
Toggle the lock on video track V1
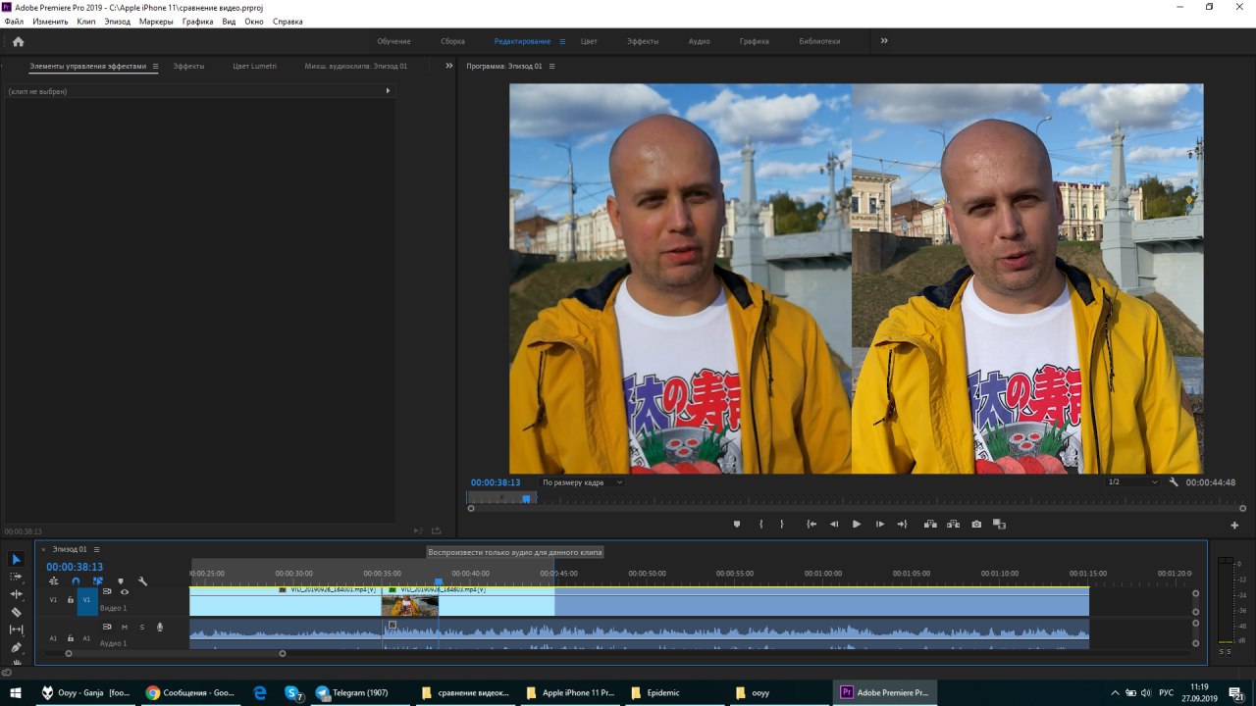(x=71, y=599)
